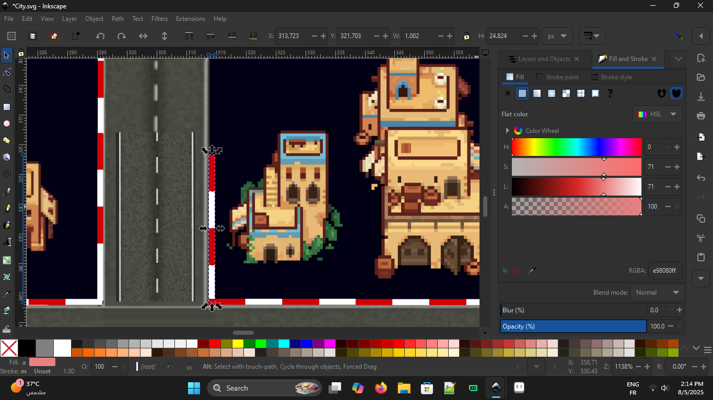713x400 pixels.
Task: Pick the Star and polygon tool
Action: point(7,141)
